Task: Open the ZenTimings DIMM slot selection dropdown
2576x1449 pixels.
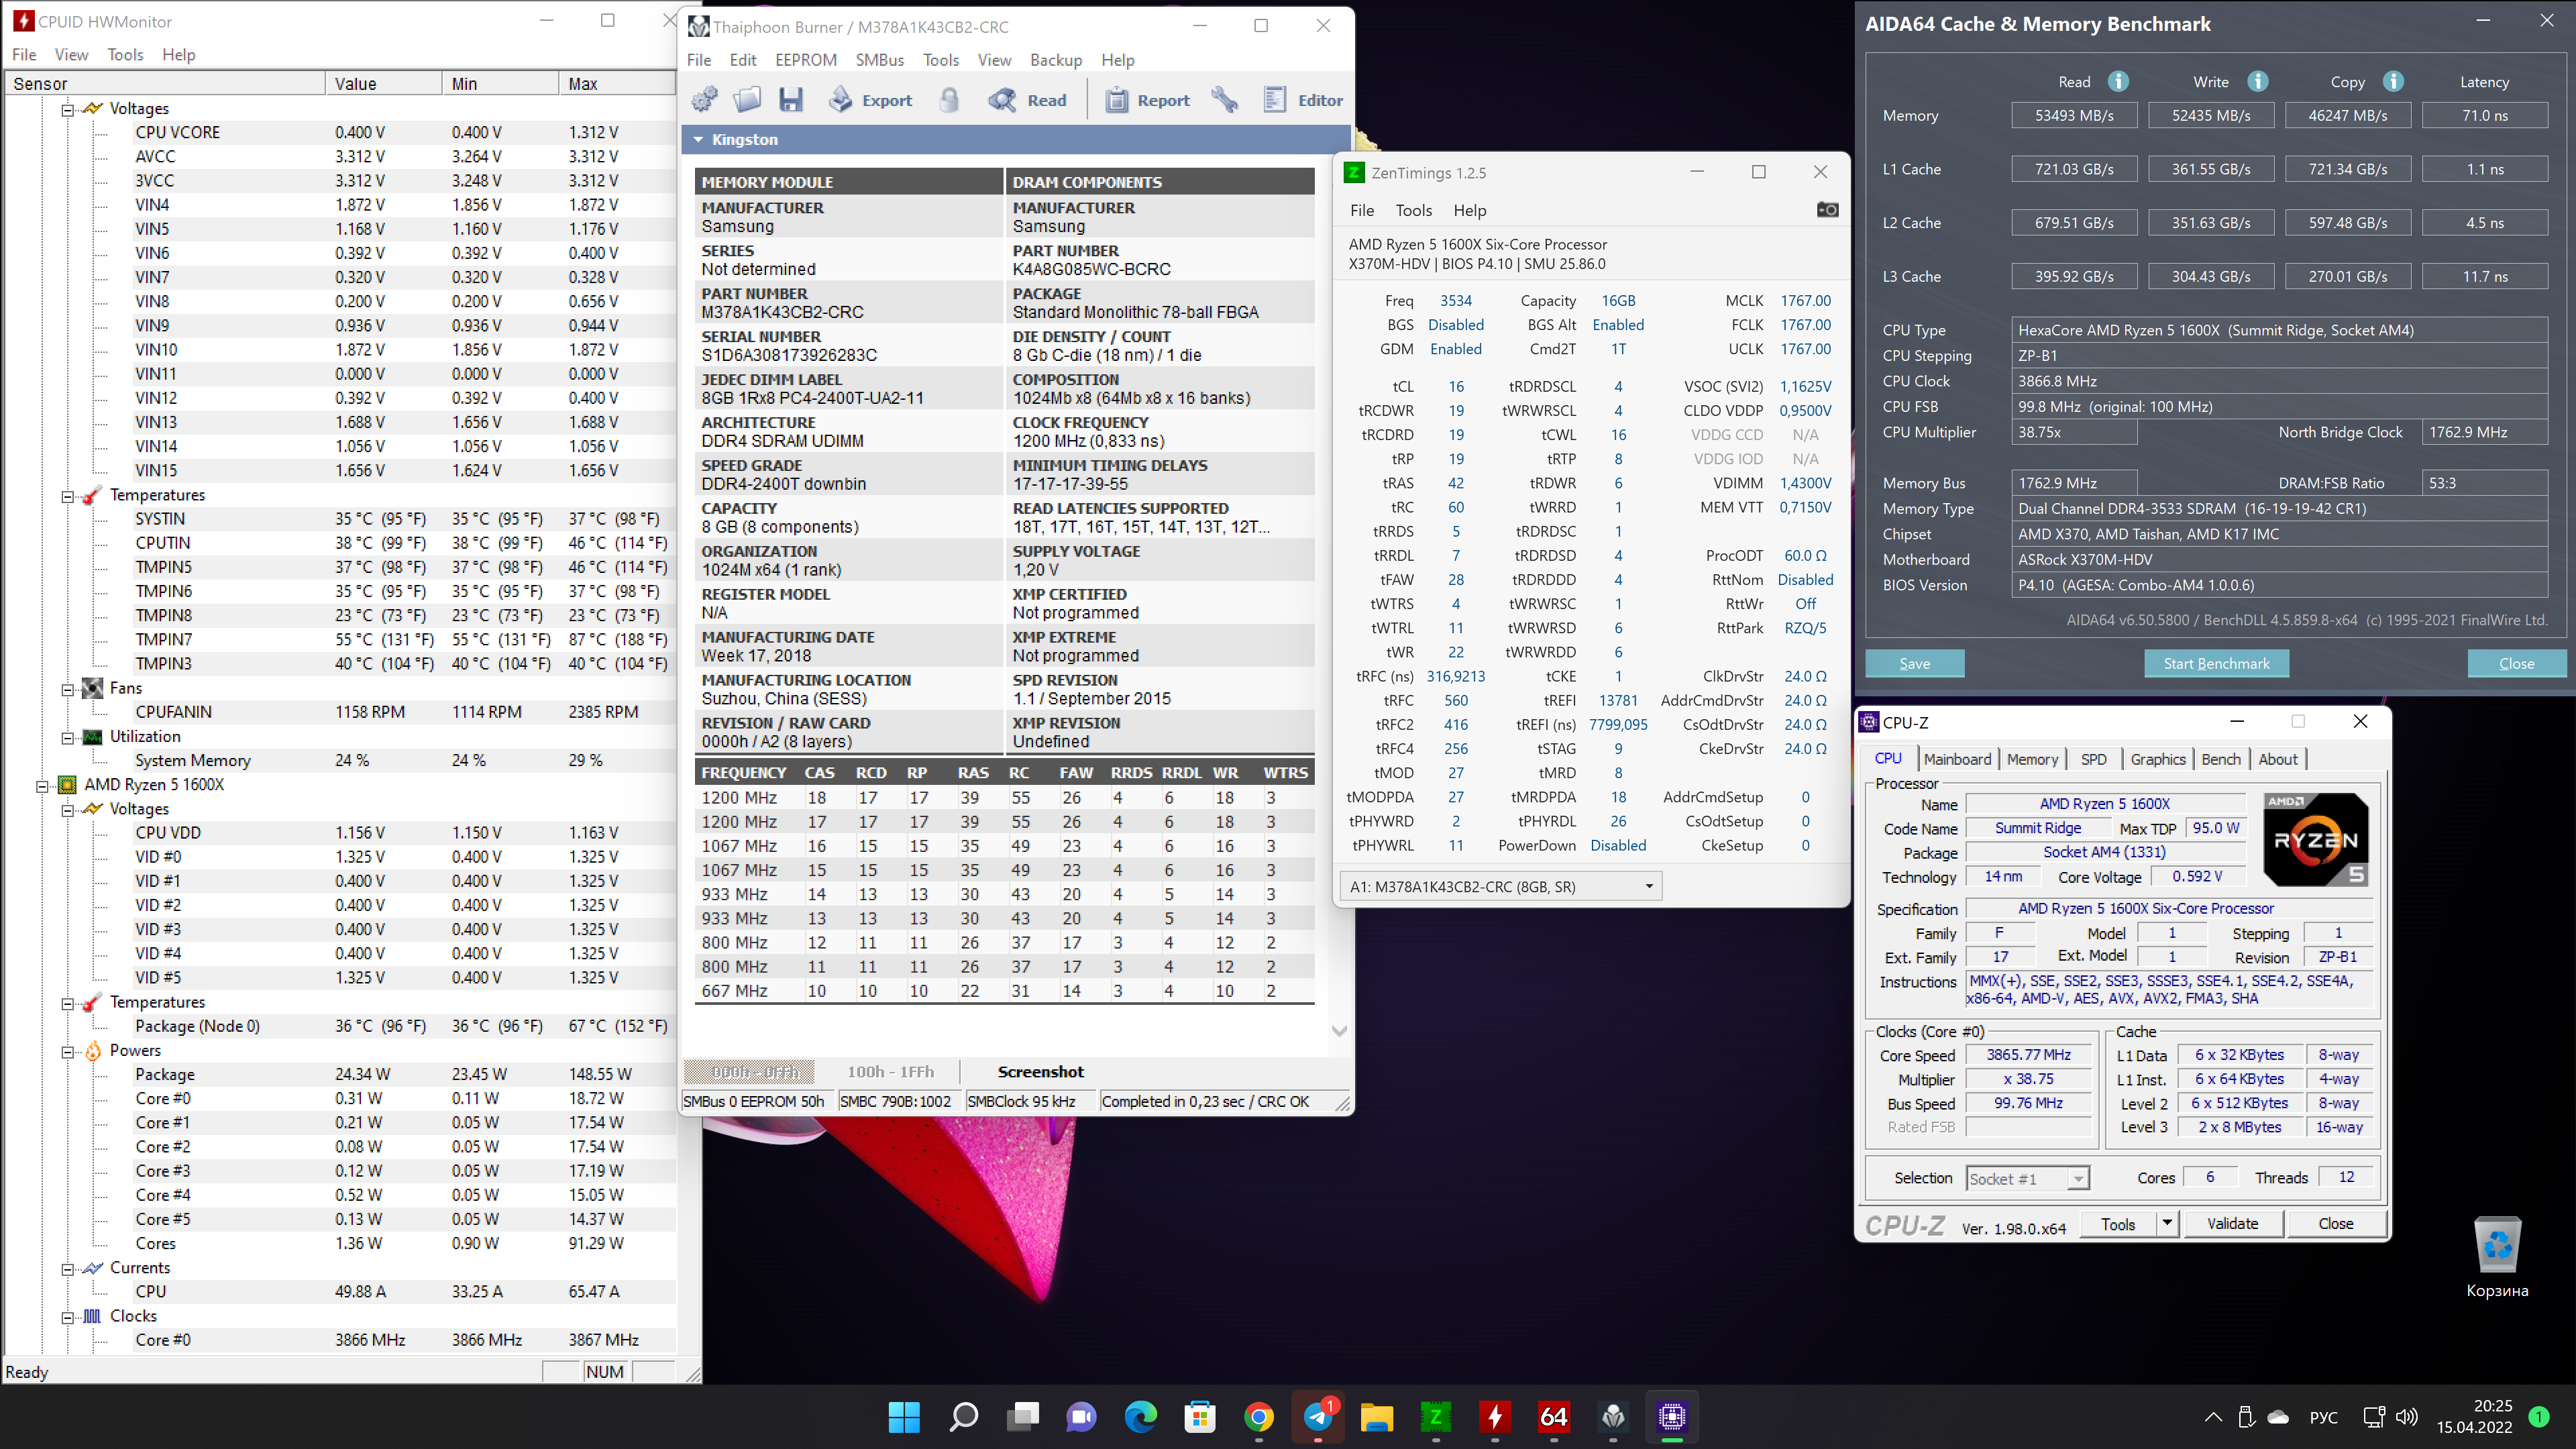Action: [x=1649, y=887]
